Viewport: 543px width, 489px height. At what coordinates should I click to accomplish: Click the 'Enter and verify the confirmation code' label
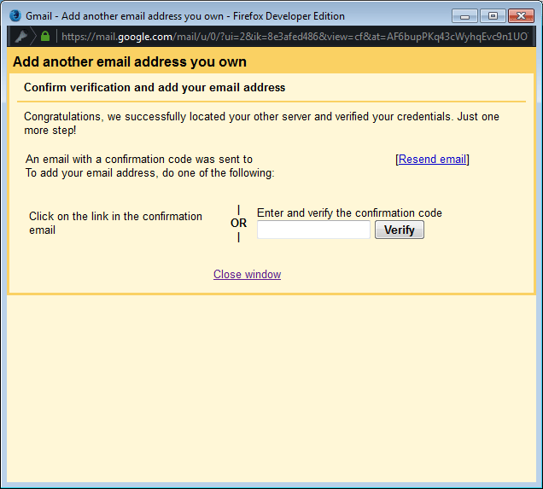coord(349,213)
